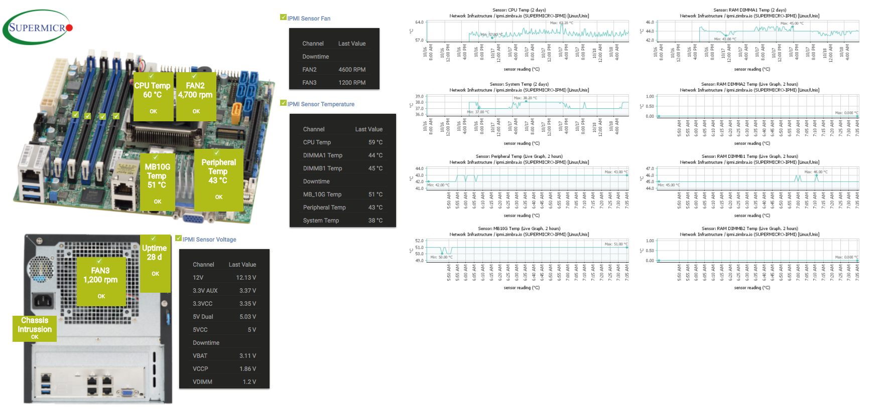Viewport: 881px width, 418px height.
Task: Click the 3.3V AUX channel in the voltage table
Action: 205,291
